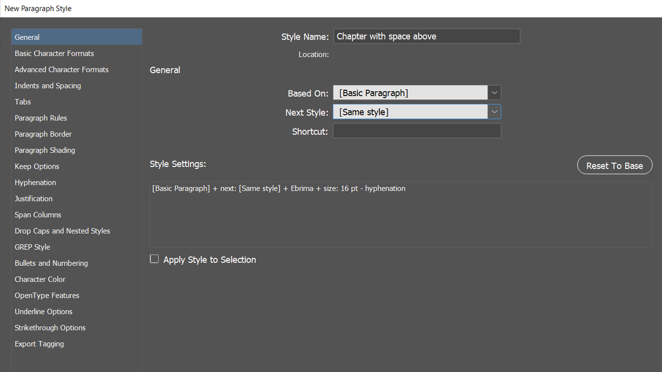Expand the Based On style list chevron
Screen dimensions: 662x372
pyautogui.click(x=494, y=93)
